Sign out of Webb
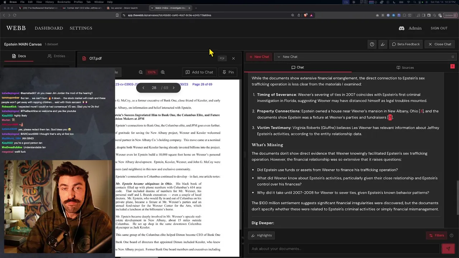 [439, 28]
